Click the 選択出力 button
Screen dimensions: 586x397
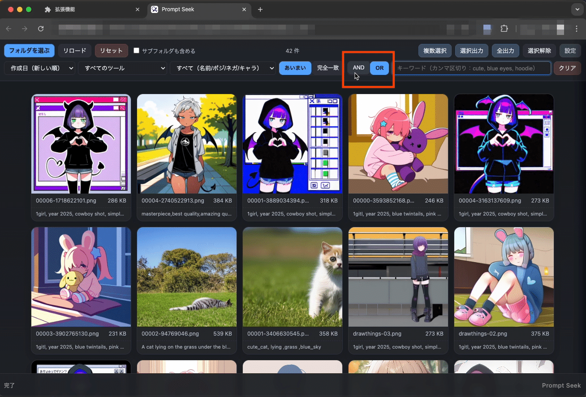coord(472,51)
